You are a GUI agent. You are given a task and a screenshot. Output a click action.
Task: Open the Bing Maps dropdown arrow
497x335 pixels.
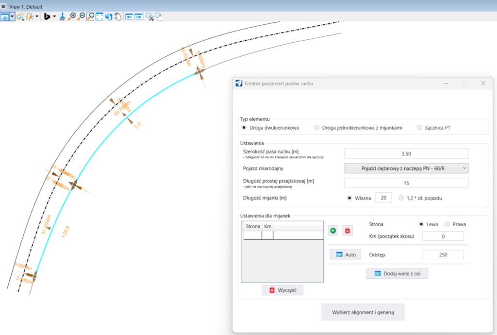54,17
